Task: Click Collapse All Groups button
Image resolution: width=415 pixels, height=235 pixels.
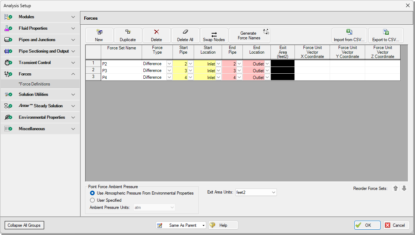Action: point(24,225)
